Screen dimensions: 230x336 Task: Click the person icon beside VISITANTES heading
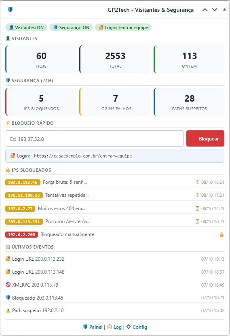point(8,38)
